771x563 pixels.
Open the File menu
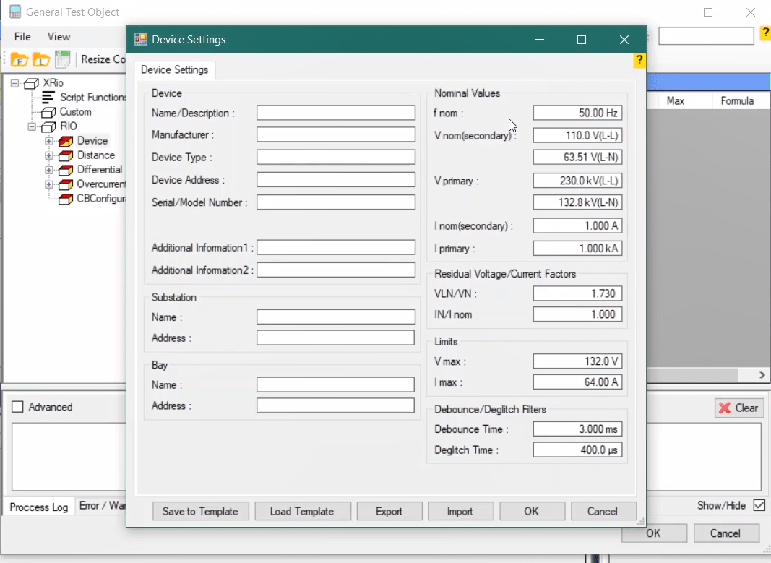(22, 37)
